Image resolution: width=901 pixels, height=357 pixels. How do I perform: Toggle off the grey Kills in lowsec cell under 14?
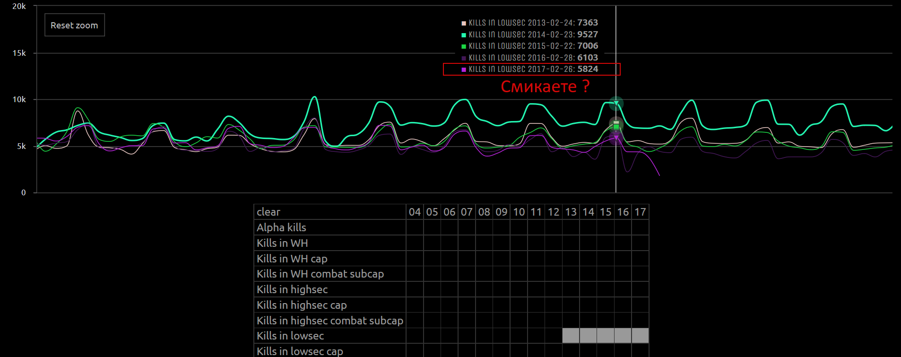(x=588, y=336)
